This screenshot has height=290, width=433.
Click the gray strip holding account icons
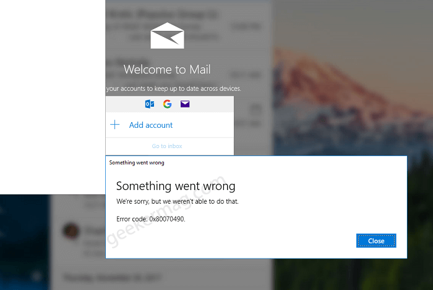coord(169,104)
